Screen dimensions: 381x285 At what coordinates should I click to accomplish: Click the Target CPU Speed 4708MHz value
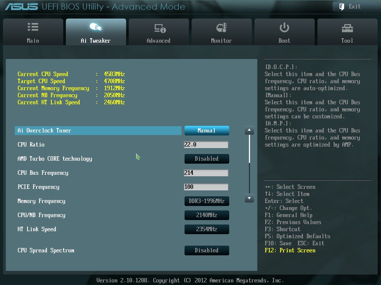pyautogui.click(x=115, y=81)
